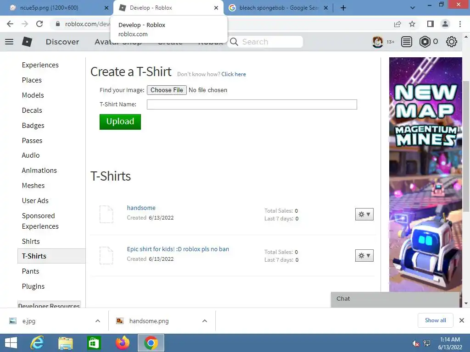Viewport: 470px width, 352px height.
Task: Select Experiences in the sidebar
Action: point(40,65)
